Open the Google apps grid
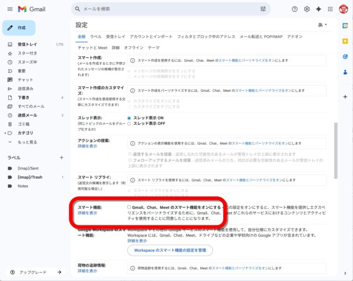Image resolution: width=353 pixels, height=281 pixels. (x=330, y=9)
